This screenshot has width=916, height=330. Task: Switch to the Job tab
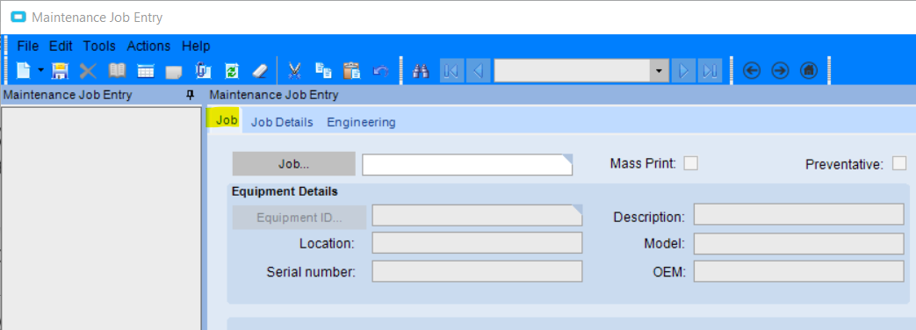(226, 120)
